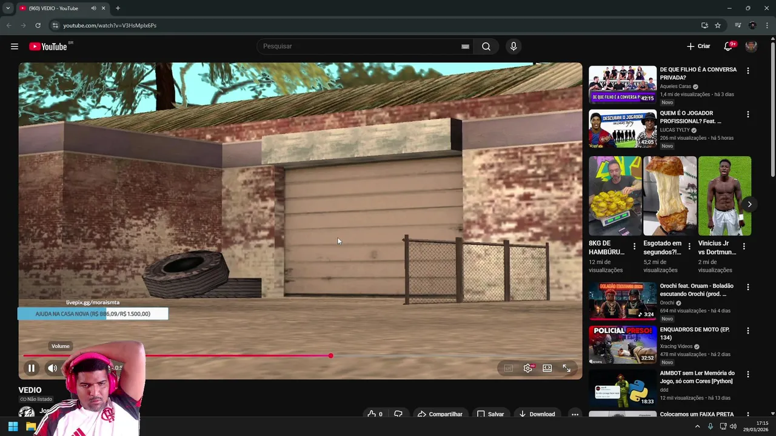Open the Chrome profile avatar
This screenshot has width=776, height=436.
[x=752, y=25]
